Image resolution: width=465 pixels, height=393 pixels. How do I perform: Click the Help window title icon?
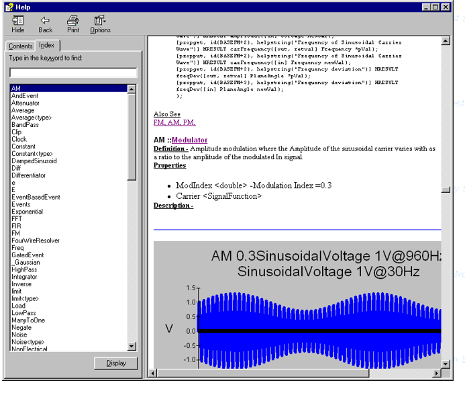(x=8, y=6)
